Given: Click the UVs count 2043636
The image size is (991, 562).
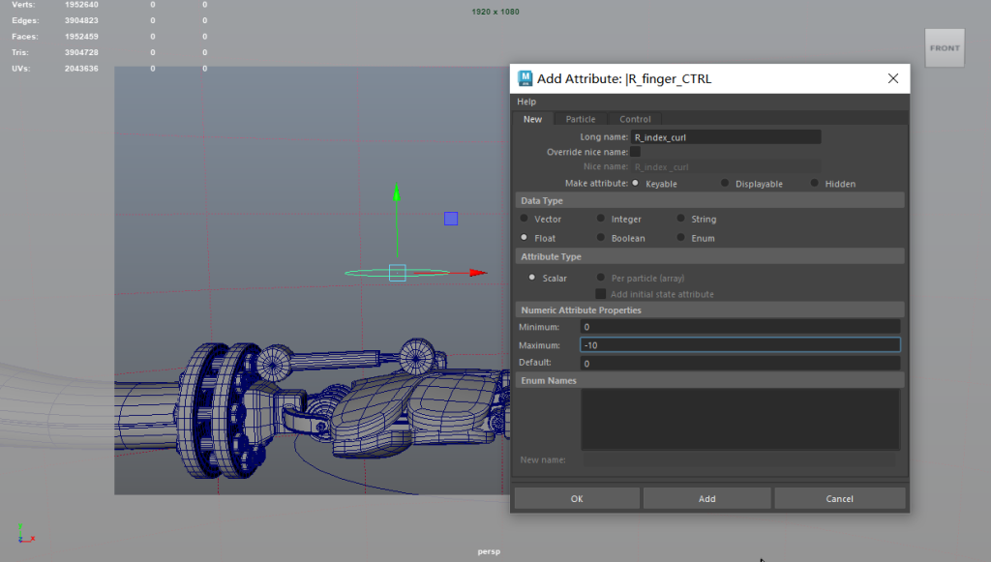Looking at the screenshot, I should coord(81,69).
